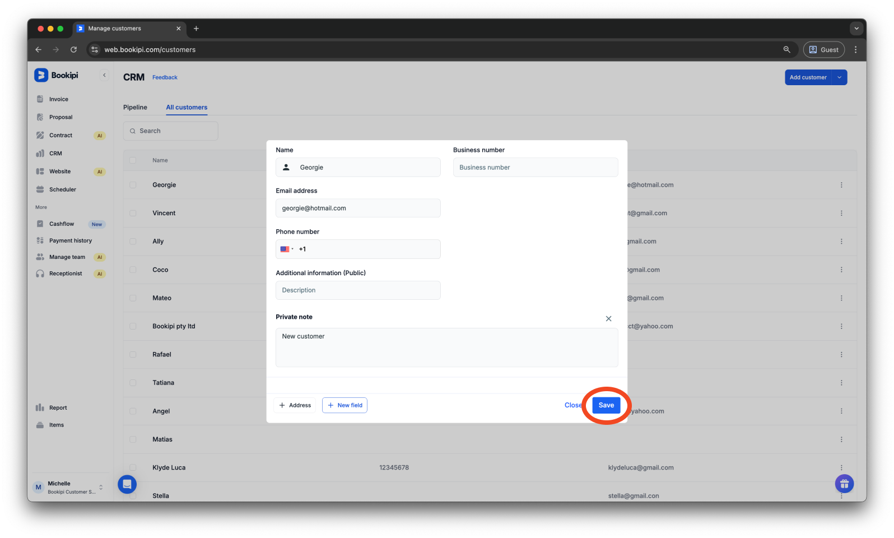Image resolution: width=894 pixels, height=538 pixels.
Task: Switch to the All customers tab
Action: coord(187,107)
